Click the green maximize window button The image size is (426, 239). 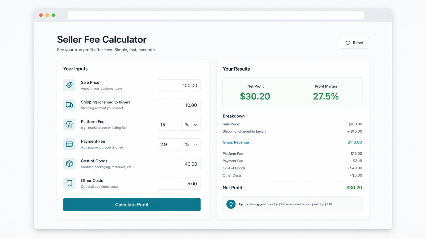coord(53,15)
